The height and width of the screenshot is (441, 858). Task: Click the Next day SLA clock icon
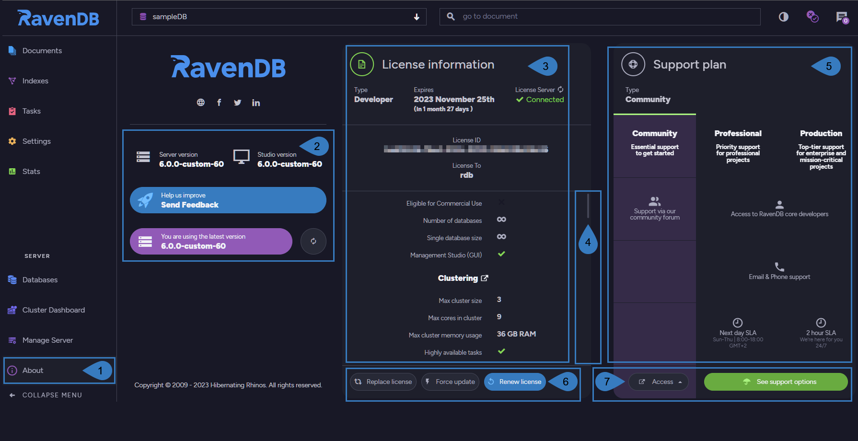[738, 323]
